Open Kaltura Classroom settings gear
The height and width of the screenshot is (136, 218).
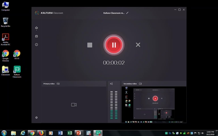tap(36, 117)
